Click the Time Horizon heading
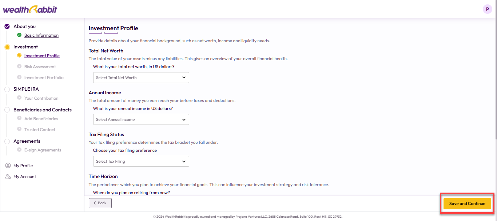497x221 pixels. tap(103, 177)
